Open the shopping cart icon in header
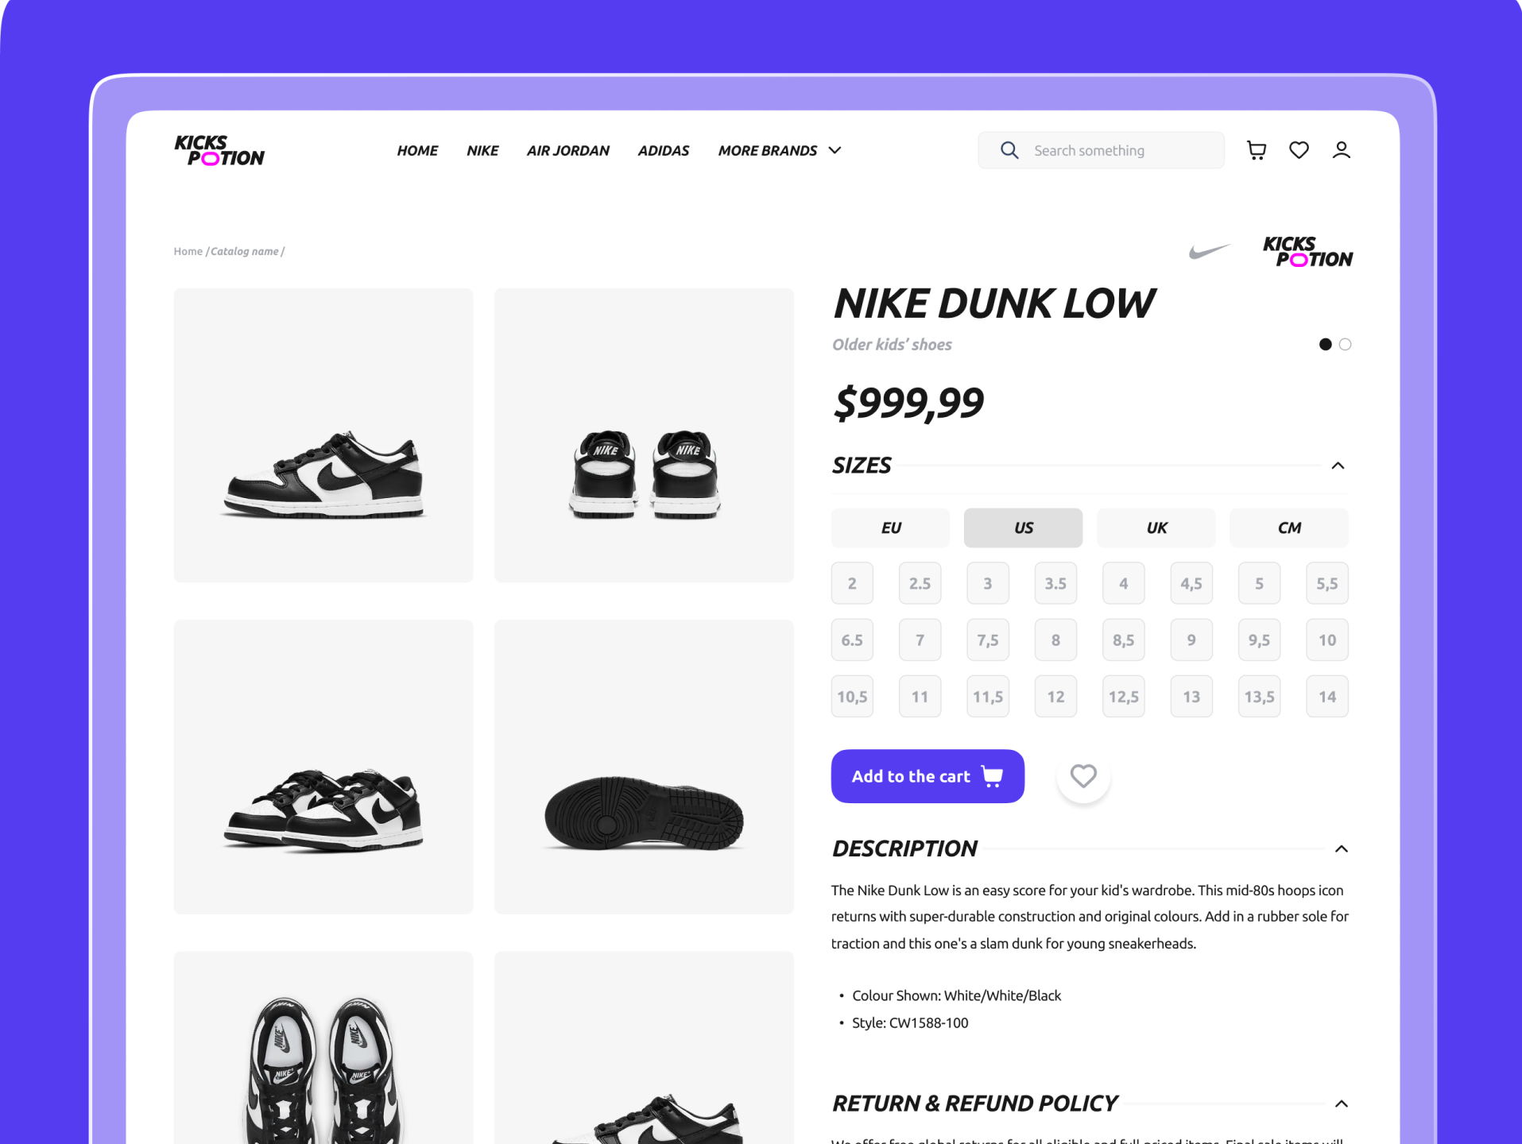Viewport: 1522px width, 1144px height. pyautogui.click(x=1257, y=150)
